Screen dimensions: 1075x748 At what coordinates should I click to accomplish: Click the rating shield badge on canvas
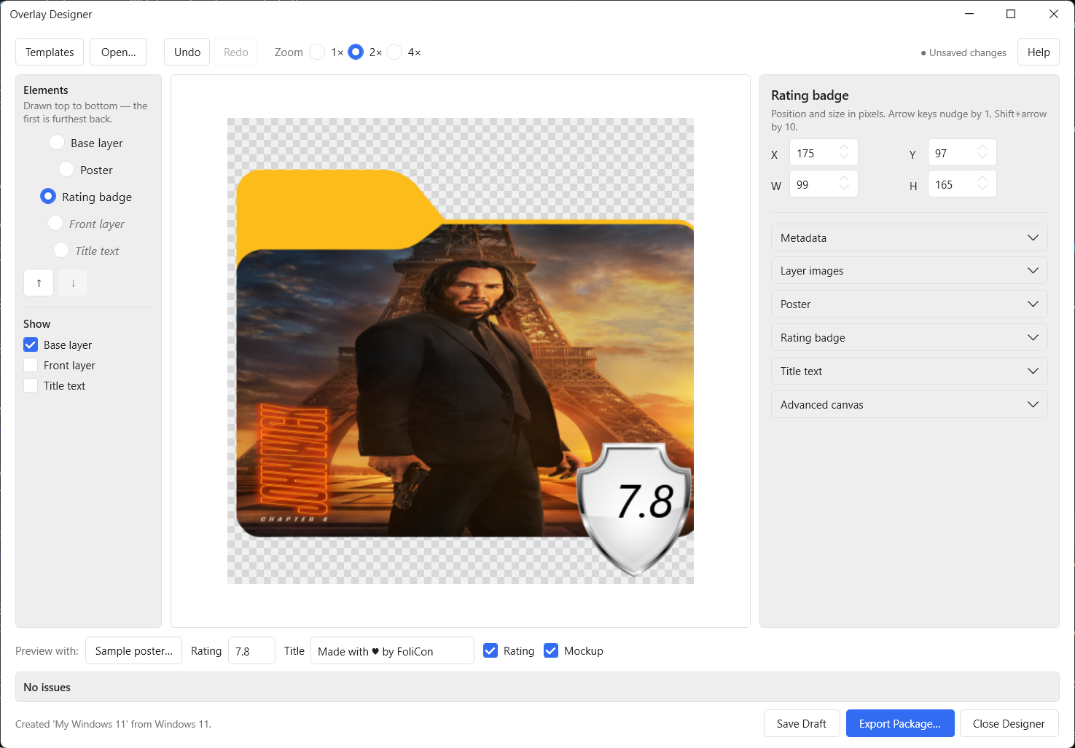pos(635,508)
